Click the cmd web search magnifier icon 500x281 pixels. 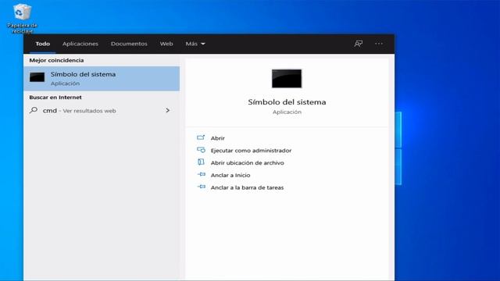click(34, 110)
